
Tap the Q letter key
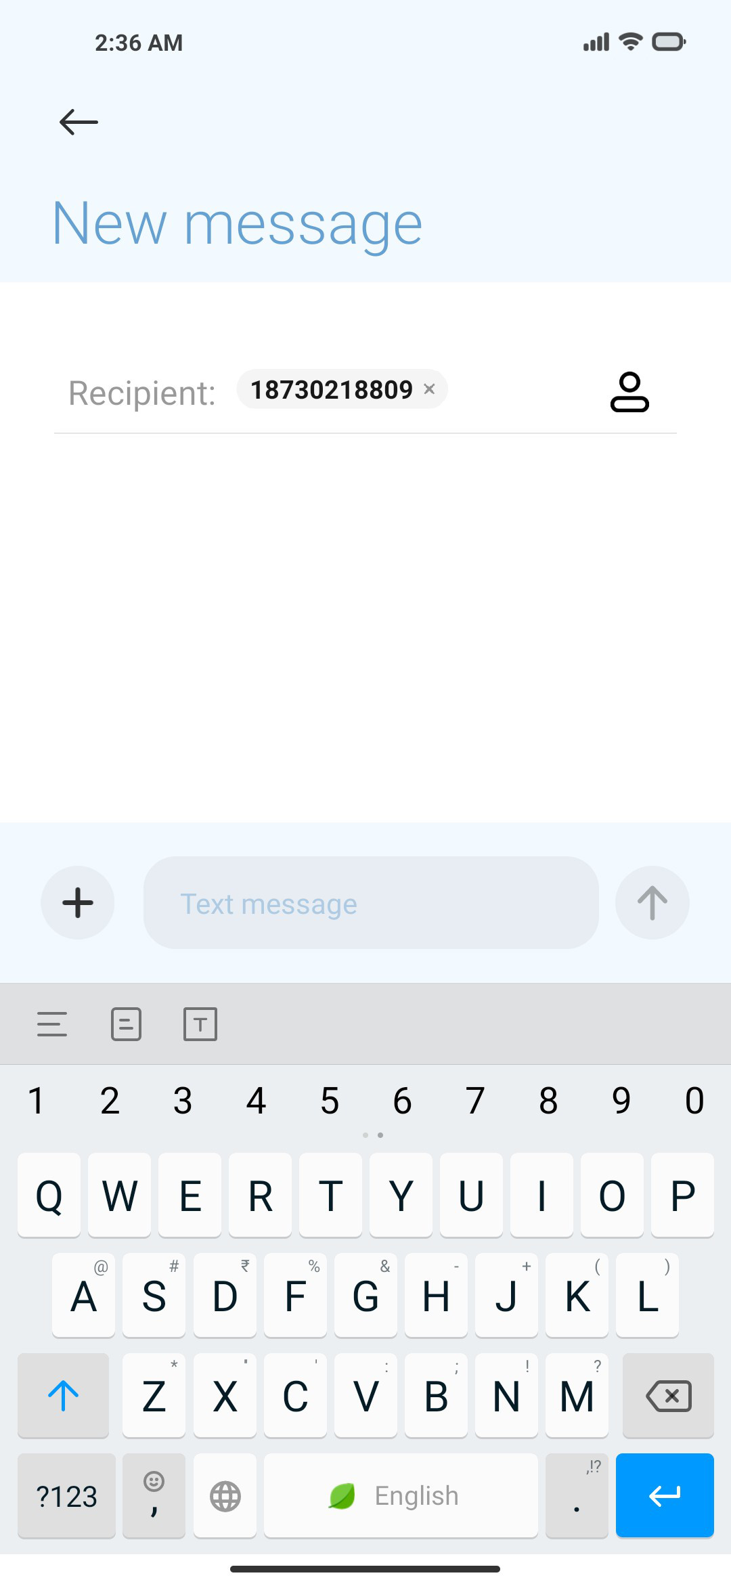tap(49, 1195)
